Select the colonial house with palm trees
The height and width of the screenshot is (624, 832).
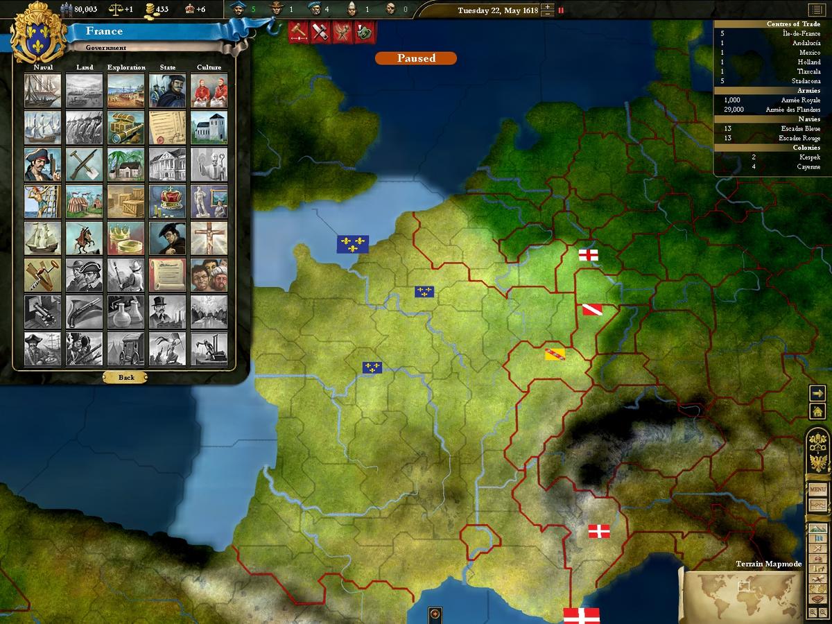pyautogui.click(x=126, y=164)
